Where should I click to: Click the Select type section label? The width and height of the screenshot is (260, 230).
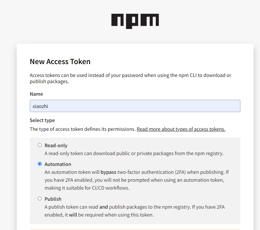pyautogui.click(x=42, y=120)
